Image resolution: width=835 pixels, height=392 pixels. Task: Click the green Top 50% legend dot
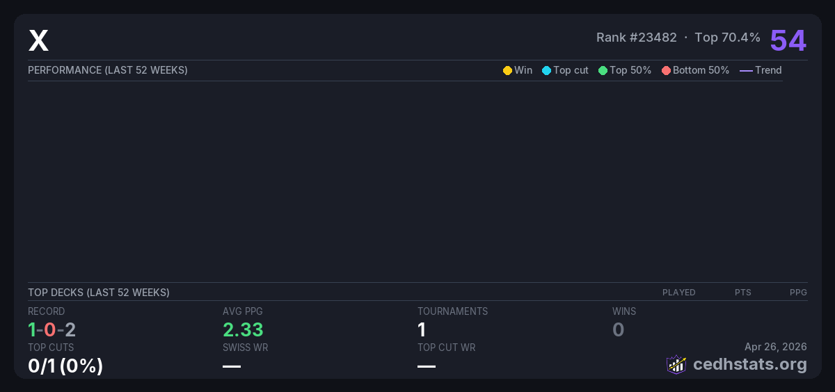(603, 70)
